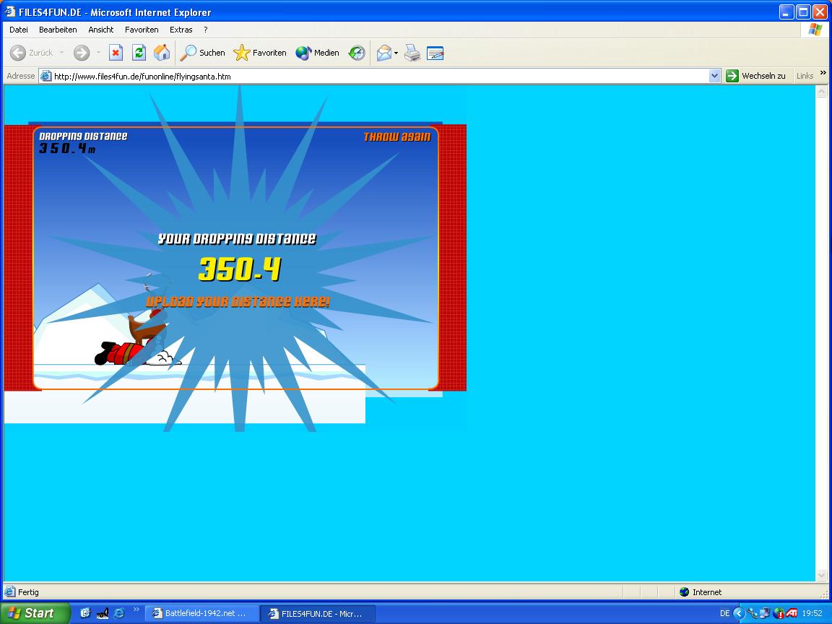The width and height of the screenshot is (832, 624).
Task: Click the Internet zone status bar entry
Action: pos(701,592)
